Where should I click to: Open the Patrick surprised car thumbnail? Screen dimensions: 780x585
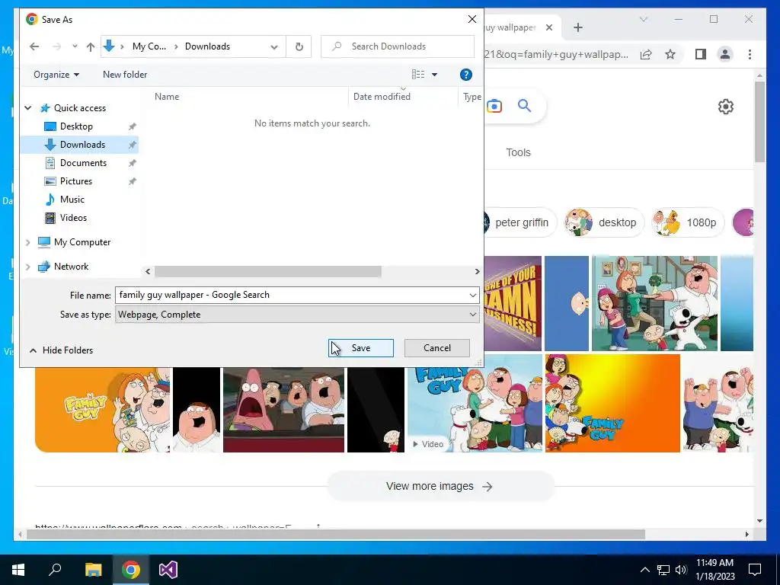pyautogui.click(x=283, y=411)
